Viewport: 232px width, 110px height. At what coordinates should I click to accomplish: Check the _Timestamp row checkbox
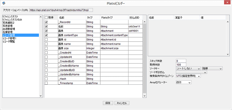pos(46,83)
